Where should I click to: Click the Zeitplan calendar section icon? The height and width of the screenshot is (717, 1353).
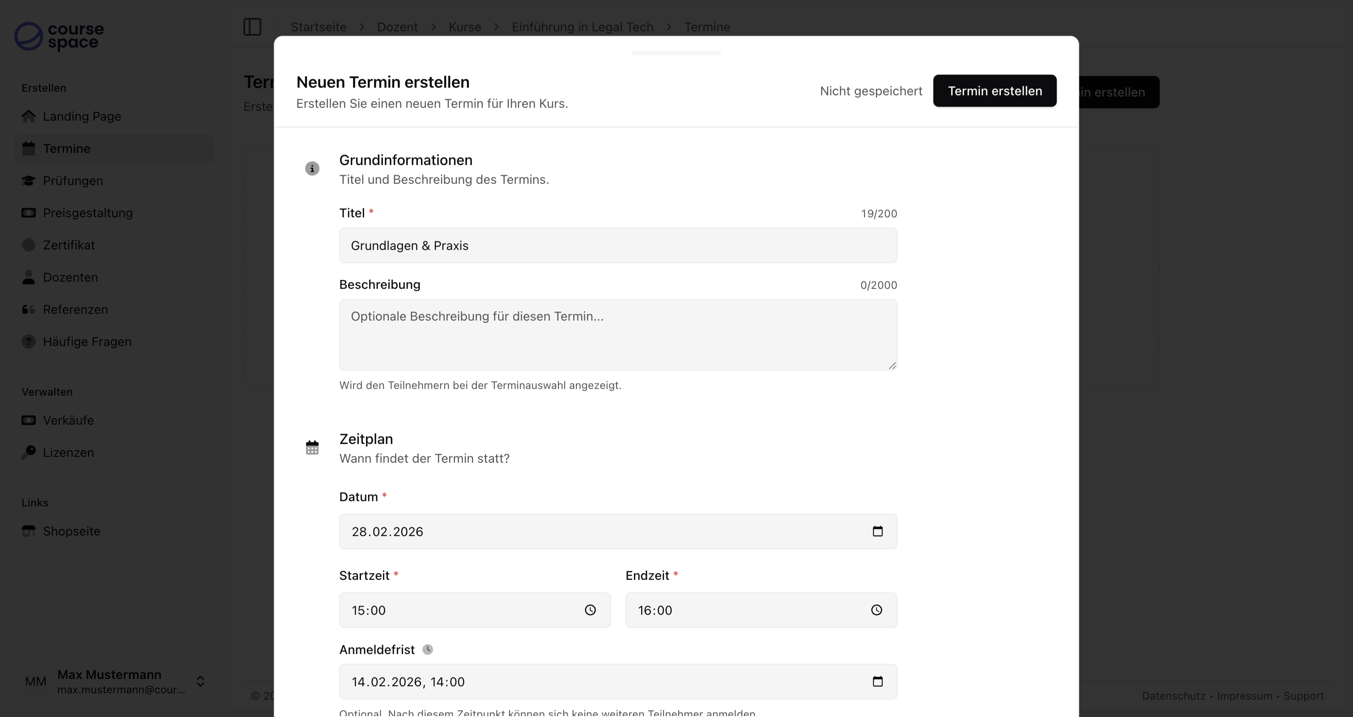click(312, 448)
